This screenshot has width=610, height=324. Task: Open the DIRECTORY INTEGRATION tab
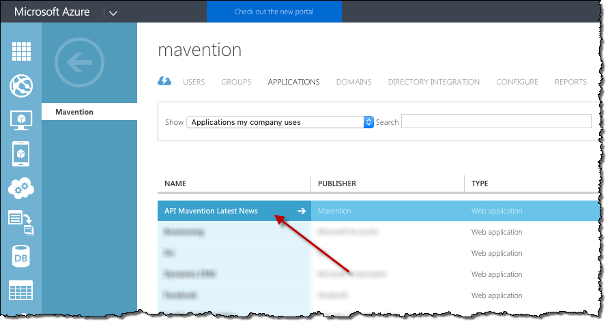434,82
